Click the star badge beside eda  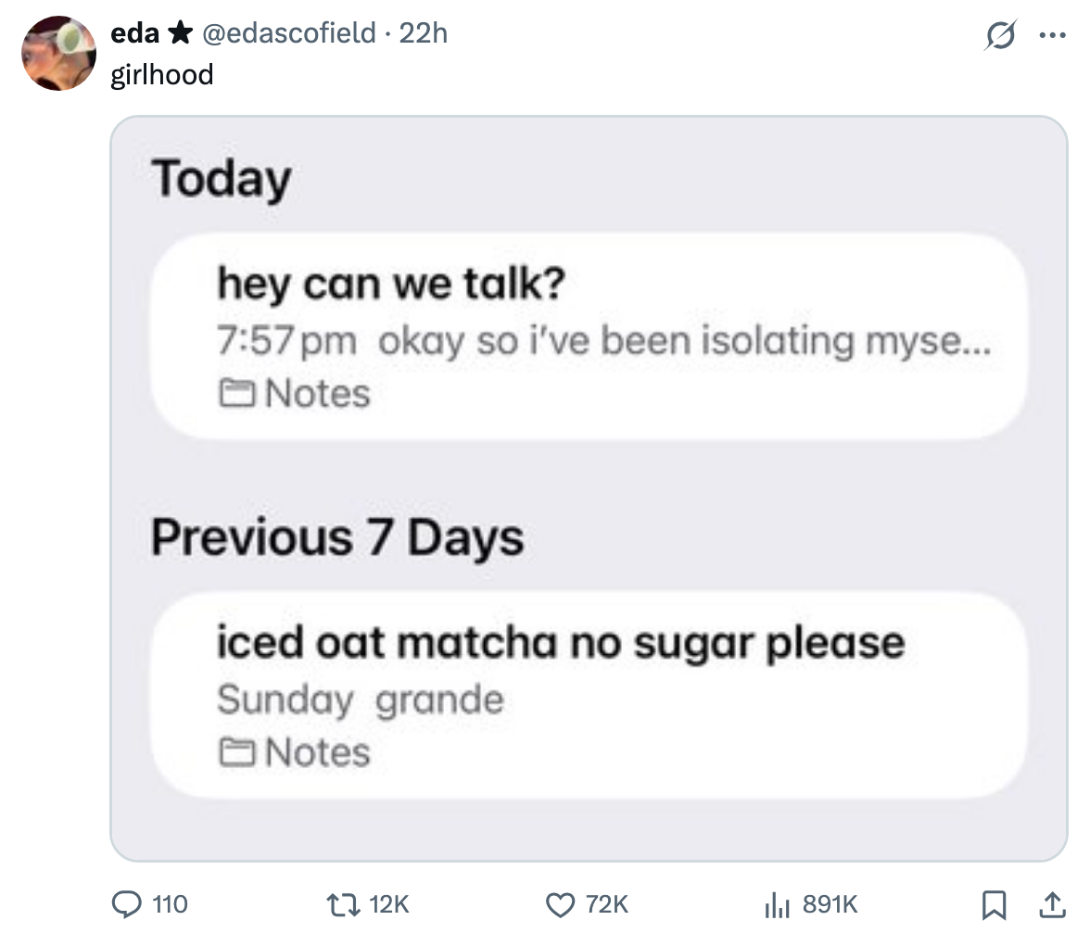(181, 33)
